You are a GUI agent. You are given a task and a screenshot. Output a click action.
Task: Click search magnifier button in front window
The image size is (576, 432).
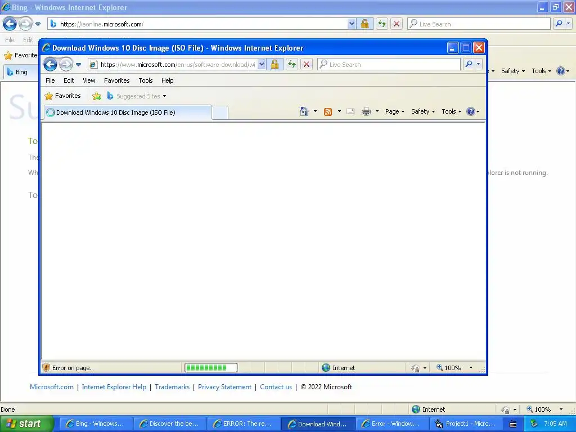(x=469, y=64)
